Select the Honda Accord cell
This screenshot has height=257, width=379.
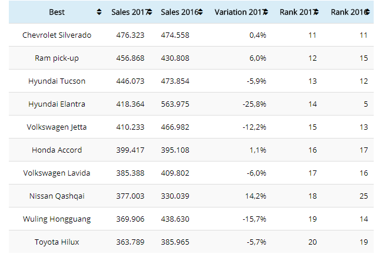(57, 150)
